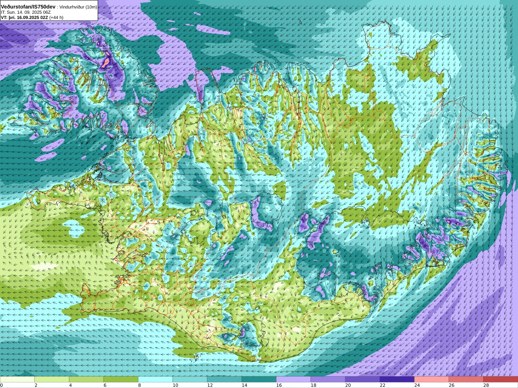Select the medium purple 18–20 legend swatch

point(328,380)
